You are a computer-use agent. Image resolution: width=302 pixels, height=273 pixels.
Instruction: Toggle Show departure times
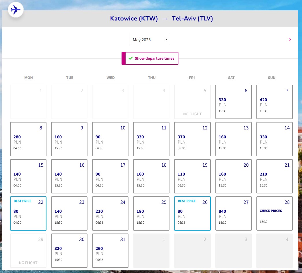150,59
